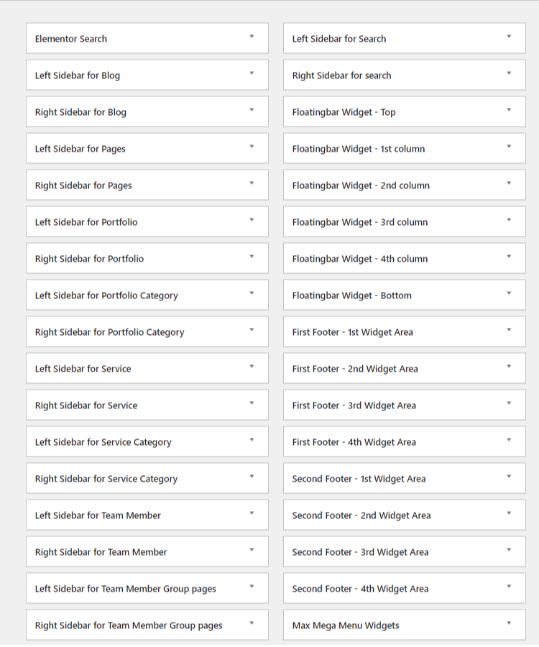Open Right Sidebar for search panel
Image resolution: width=539 pixels, height=647 pixels.
341,75
